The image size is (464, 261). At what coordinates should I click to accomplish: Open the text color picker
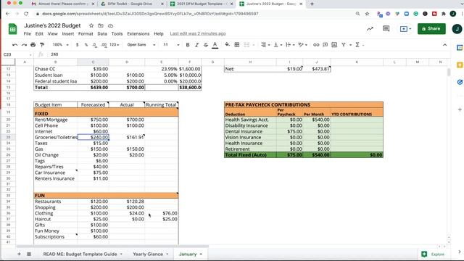pyautogui.click(x=215, y=45)
